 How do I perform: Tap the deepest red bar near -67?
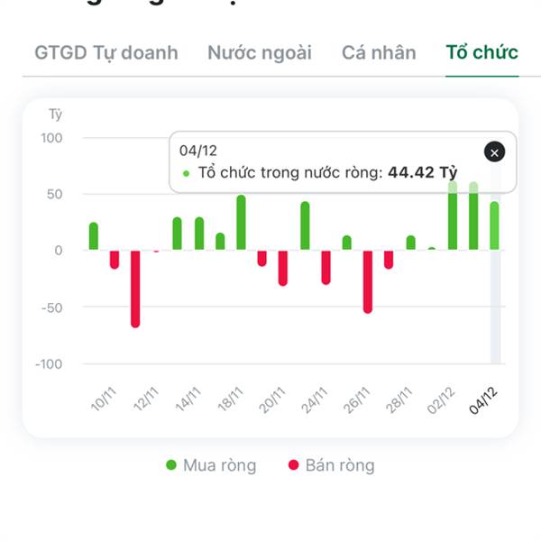pos(135,289)
